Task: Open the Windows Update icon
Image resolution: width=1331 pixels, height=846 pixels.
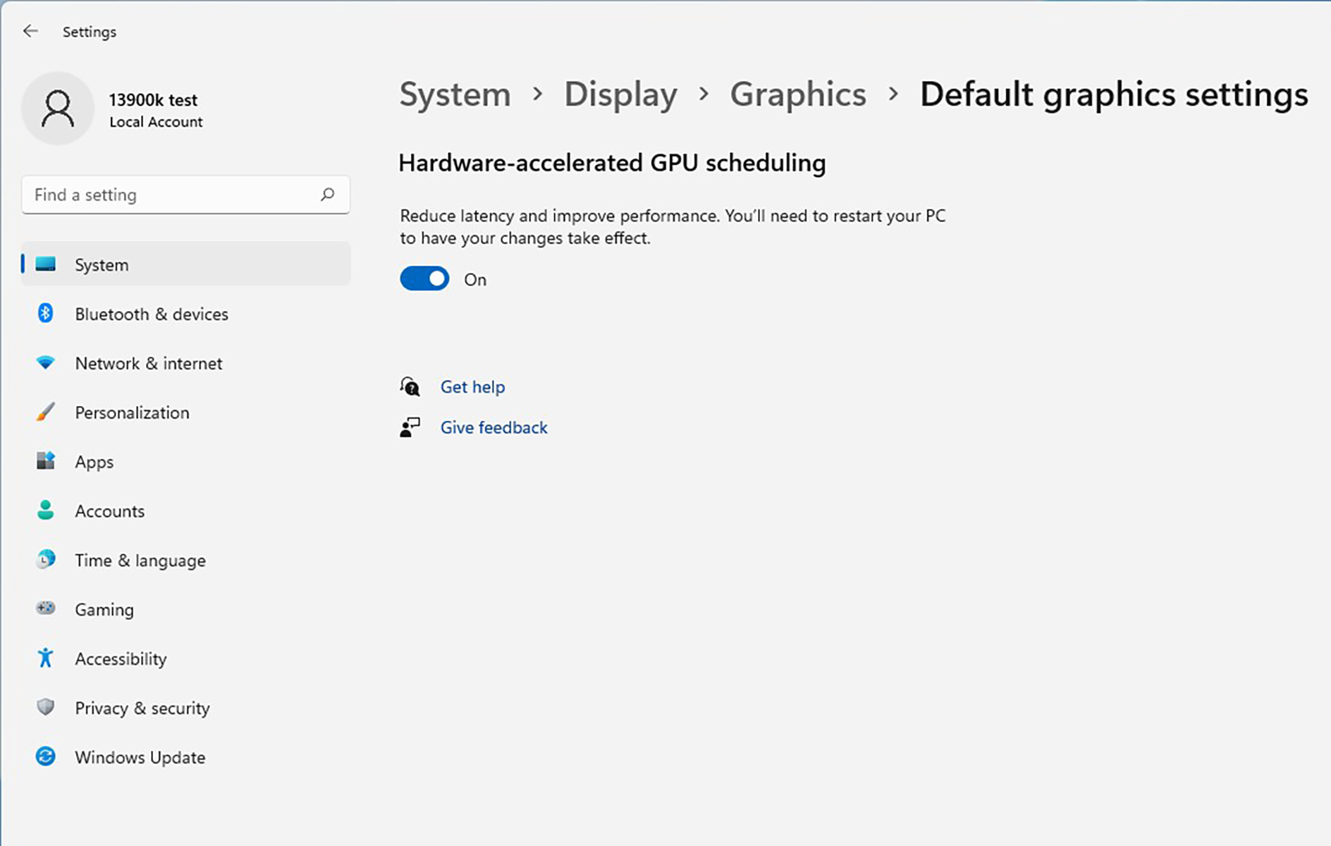Action: coord(45,756)
